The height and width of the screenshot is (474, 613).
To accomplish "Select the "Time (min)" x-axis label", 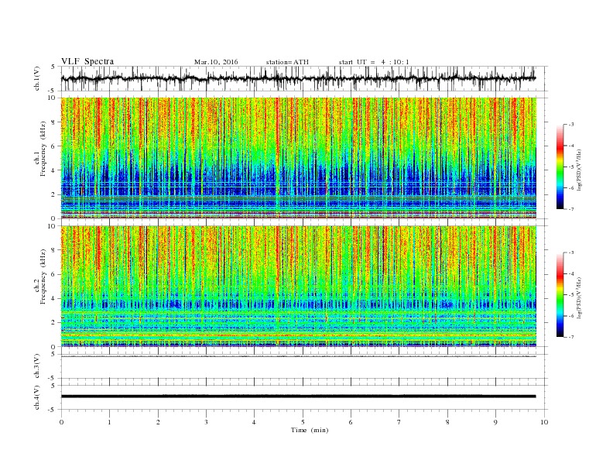I will pyautogui.click(x=310, y=430).
